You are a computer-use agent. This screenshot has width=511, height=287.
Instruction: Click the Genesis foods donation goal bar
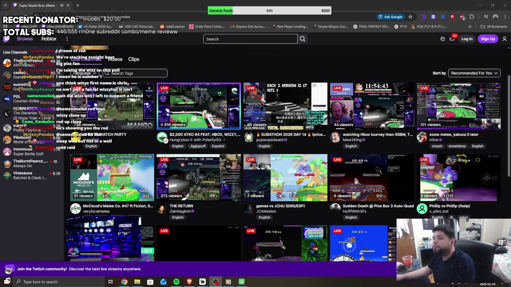[x=269, y=10]
